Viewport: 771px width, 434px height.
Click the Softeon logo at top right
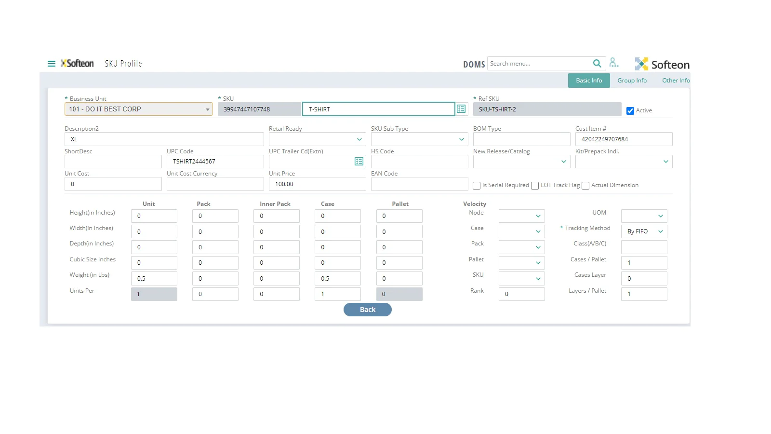click(x=662, y=64)
